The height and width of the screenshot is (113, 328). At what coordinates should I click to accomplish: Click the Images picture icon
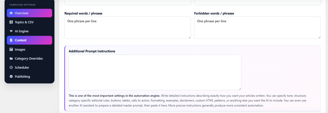pyautogui.click(x=11, y=49)
